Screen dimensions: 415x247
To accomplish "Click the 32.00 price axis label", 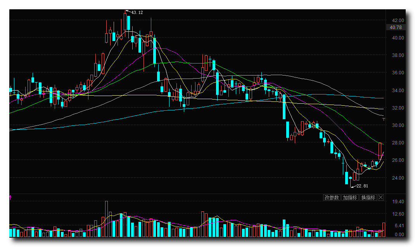I will coord(398,108).
